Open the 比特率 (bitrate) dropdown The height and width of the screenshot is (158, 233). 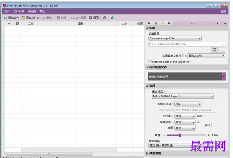pos(185,116)
